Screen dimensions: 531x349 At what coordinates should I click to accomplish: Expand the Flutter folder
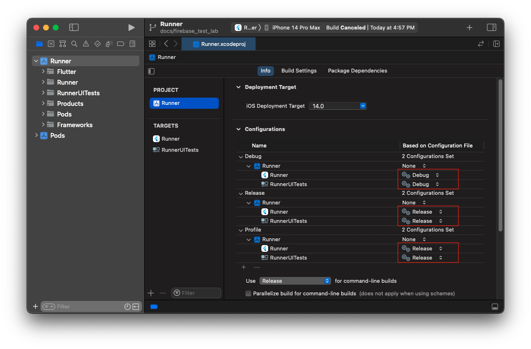[43, 72]
